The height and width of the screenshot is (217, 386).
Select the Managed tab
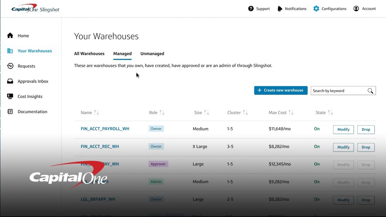coord(122,54)
